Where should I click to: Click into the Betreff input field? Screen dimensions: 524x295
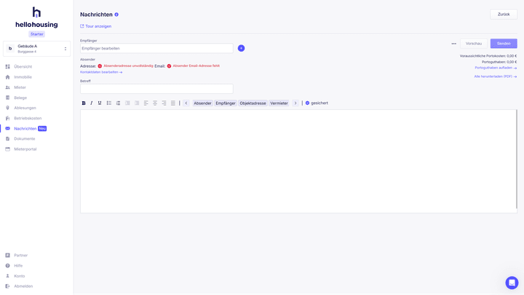click(156, 89)
